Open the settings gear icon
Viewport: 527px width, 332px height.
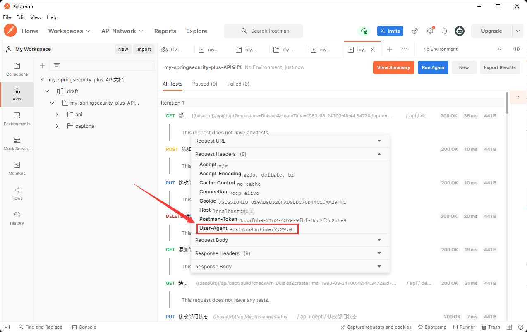430,31
